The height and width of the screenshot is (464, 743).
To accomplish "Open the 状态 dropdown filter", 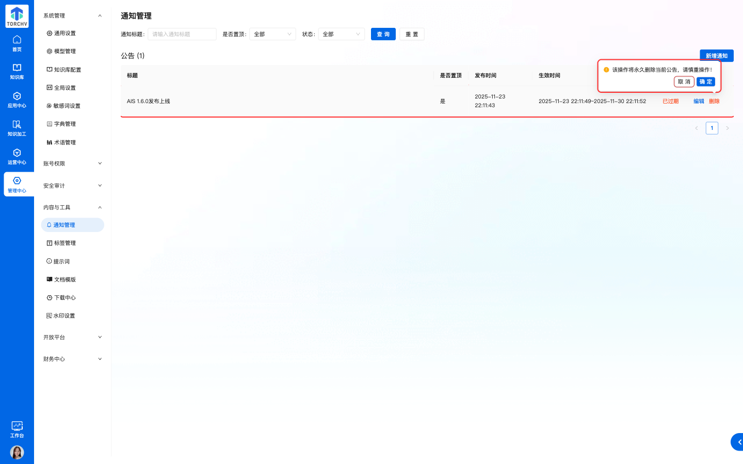I will (x=341, y=34).
